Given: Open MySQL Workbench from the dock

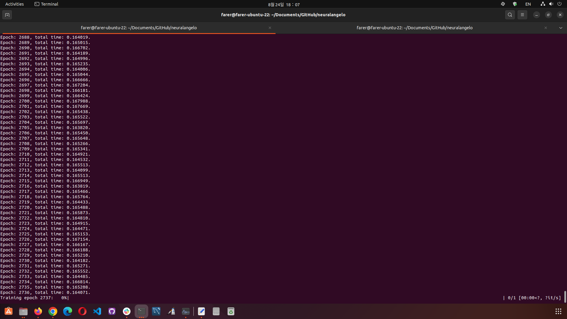Looking at the screenshot, I should coord(156,311).
